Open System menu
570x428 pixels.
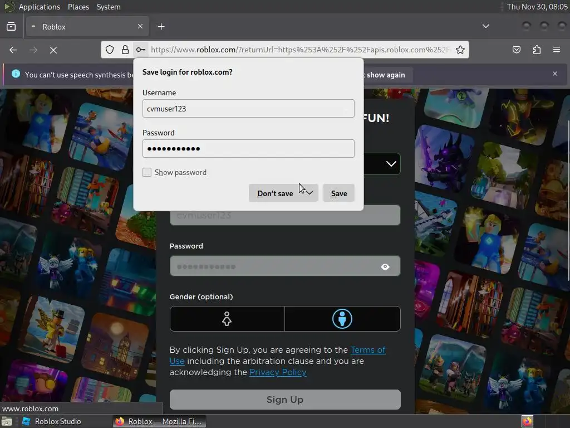pos(109,7)
